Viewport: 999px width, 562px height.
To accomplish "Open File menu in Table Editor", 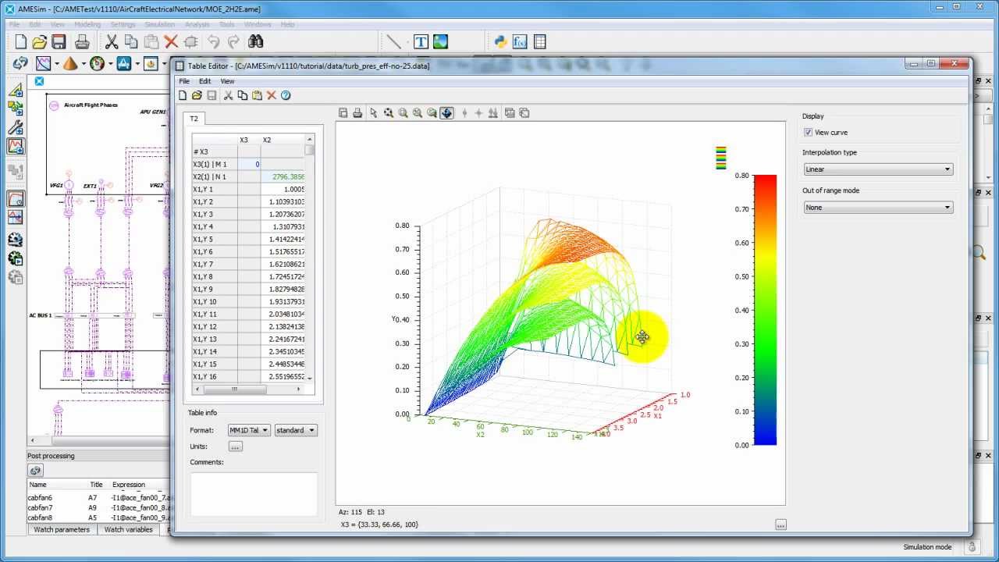I will click(184, 81).
